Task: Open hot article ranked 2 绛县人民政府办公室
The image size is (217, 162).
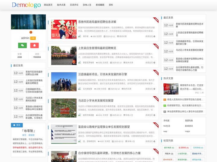Action: (x=185, y=100)
